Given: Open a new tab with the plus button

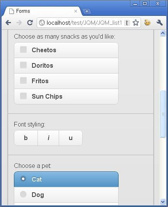Looking at the screenshot, I should 87,11.
